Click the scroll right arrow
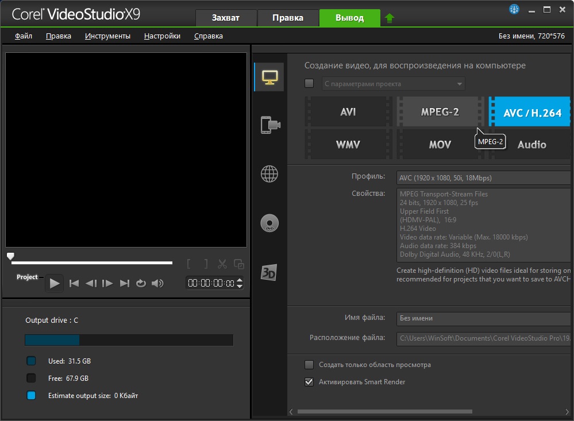Viewport: 574px width, 421px height. (x=567, y=411)
